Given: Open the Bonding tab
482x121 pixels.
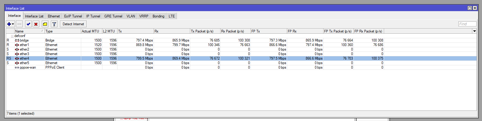Looking at the screenshot, I should click(158, 16).
